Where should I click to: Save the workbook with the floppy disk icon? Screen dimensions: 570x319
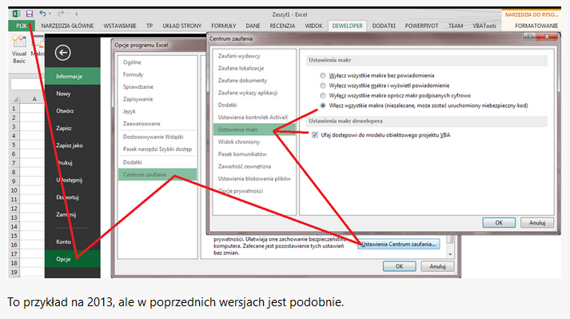click(x=30, y=14)
